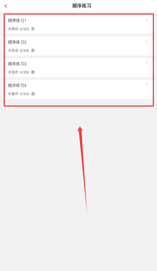This screenshot has height=271, width=157.
Task: Click the 顺序练习 page header title
Action: click(82, 6)
